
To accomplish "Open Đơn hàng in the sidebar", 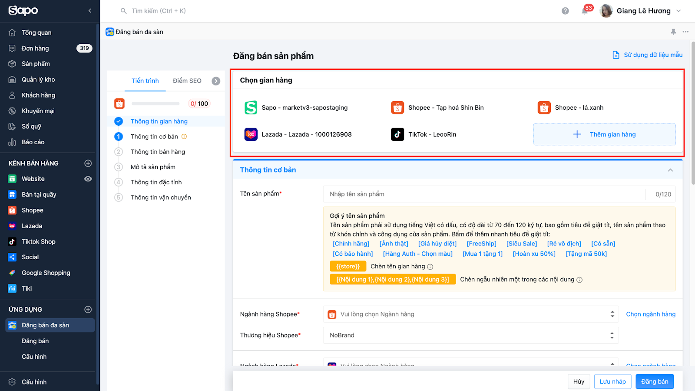I will tap(35, 48).
